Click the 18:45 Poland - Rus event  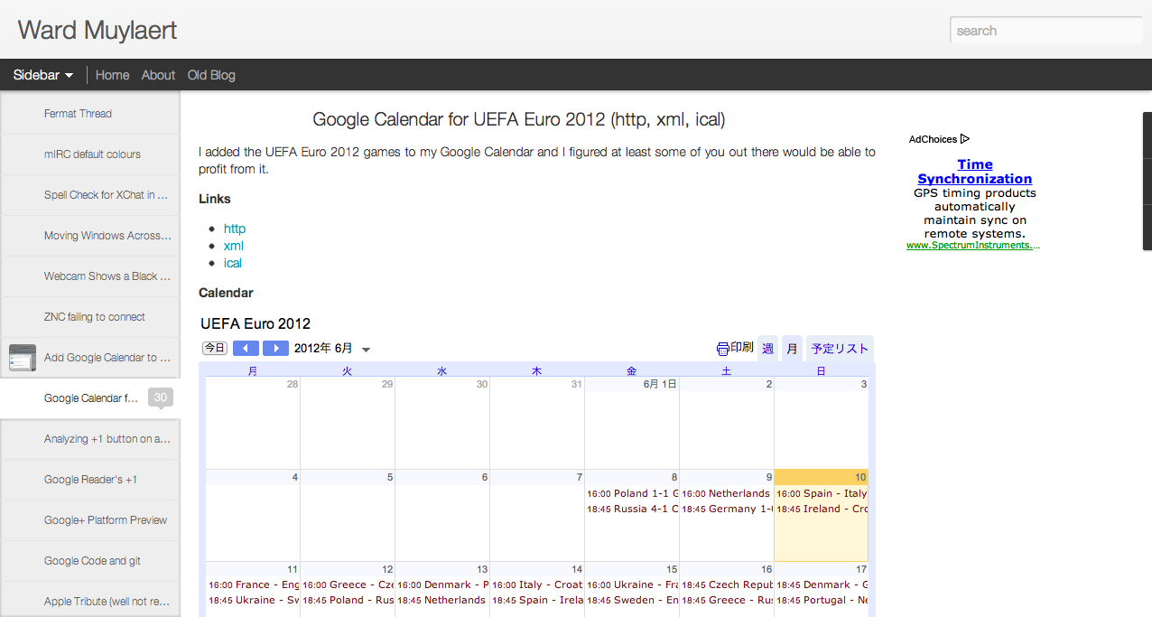(x=348, y=601)
